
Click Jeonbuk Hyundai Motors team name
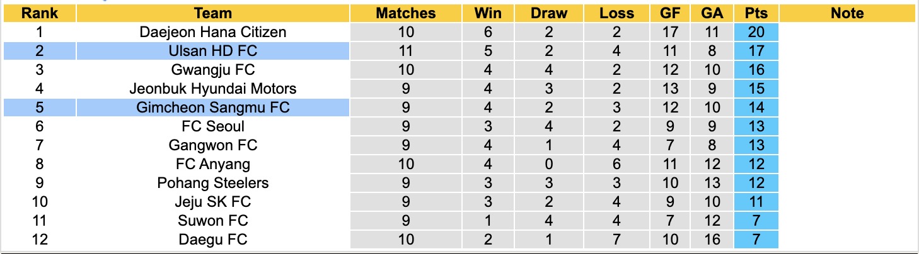213,89
